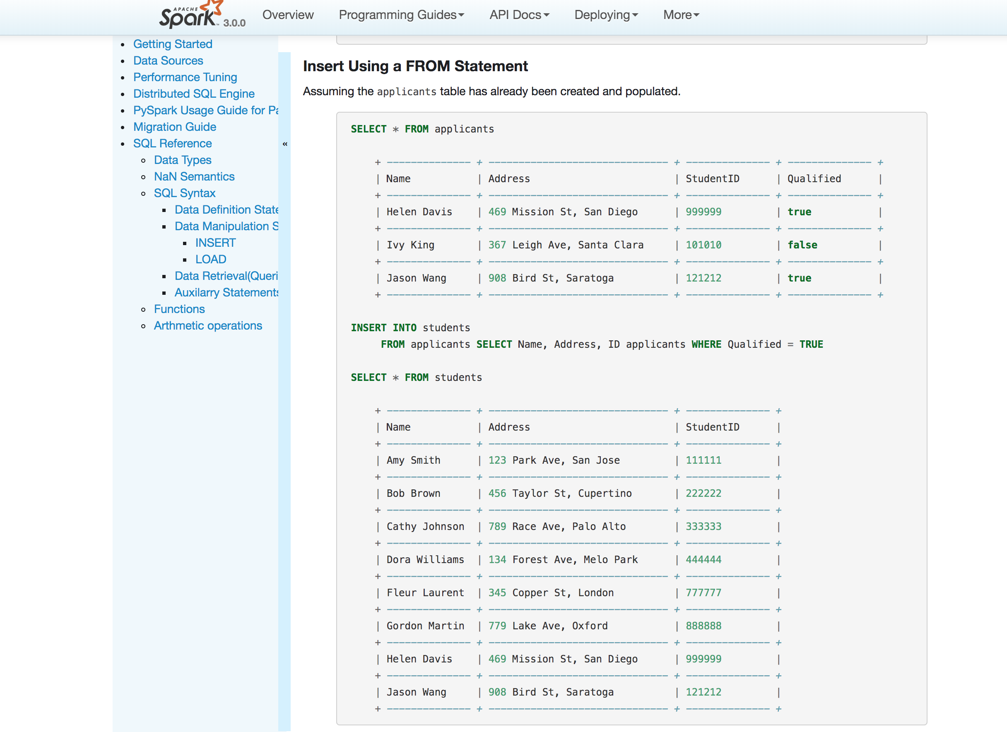Viewport: 1007px width, 732px height.
Task: Navigate to Data Sources
Action: (168, 60)
